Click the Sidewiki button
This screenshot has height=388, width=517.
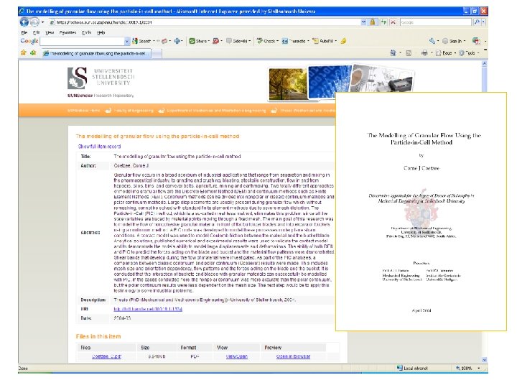point(238,41)
